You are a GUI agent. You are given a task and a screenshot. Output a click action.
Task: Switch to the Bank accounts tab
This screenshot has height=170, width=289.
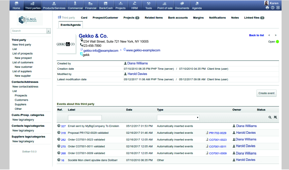point(178,18)
